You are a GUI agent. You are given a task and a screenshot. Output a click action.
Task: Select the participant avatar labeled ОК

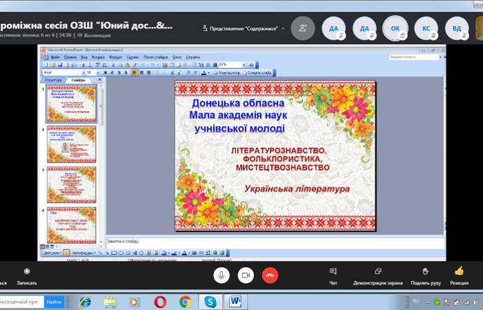coord(395,28)
